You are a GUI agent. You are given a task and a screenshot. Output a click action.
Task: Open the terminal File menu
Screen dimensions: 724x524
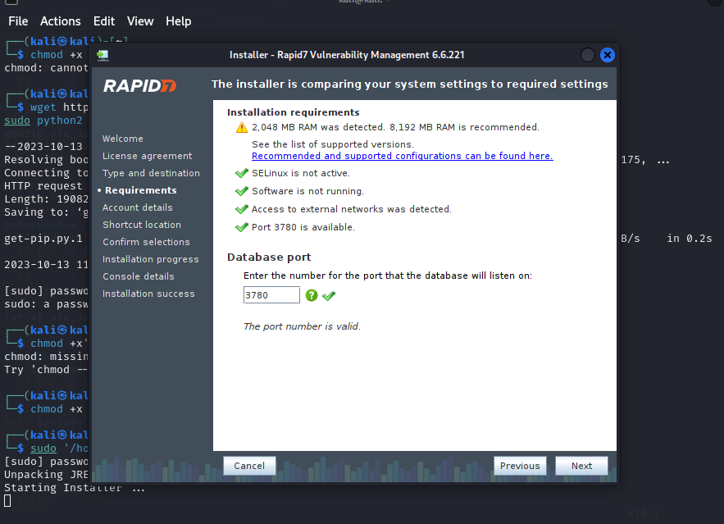[18, 21]
